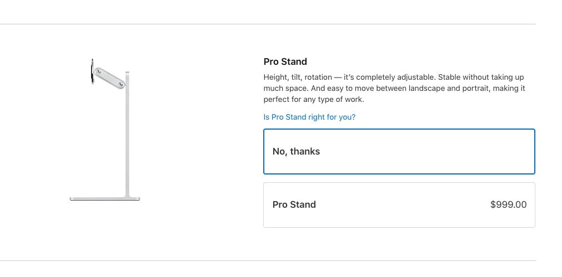Click the lower hinge screw on the arm
This screenshot has width=562, height=277.
tap(121, 84)
